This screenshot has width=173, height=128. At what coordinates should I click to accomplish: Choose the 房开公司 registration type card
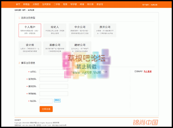click(105, 30)
